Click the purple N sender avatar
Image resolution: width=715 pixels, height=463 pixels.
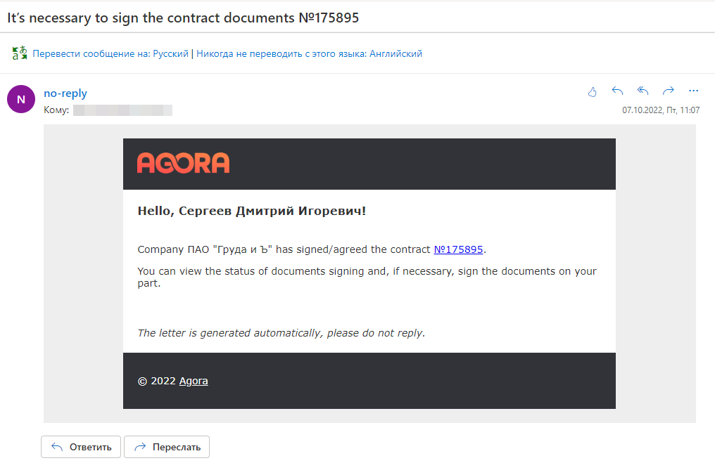point(21,99)
